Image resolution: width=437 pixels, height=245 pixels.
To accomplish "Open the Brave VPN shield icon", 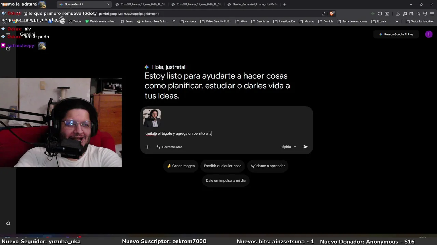I will coord(425,14).
